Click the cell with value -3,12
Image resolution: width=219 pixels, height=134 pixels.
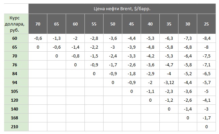[169, 83]
